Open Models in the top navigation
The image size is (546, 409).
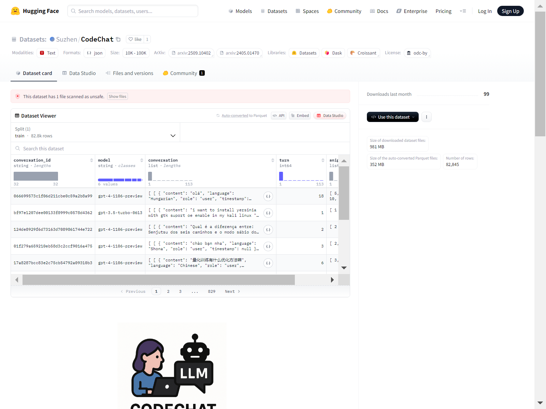(x=240, y=11)
